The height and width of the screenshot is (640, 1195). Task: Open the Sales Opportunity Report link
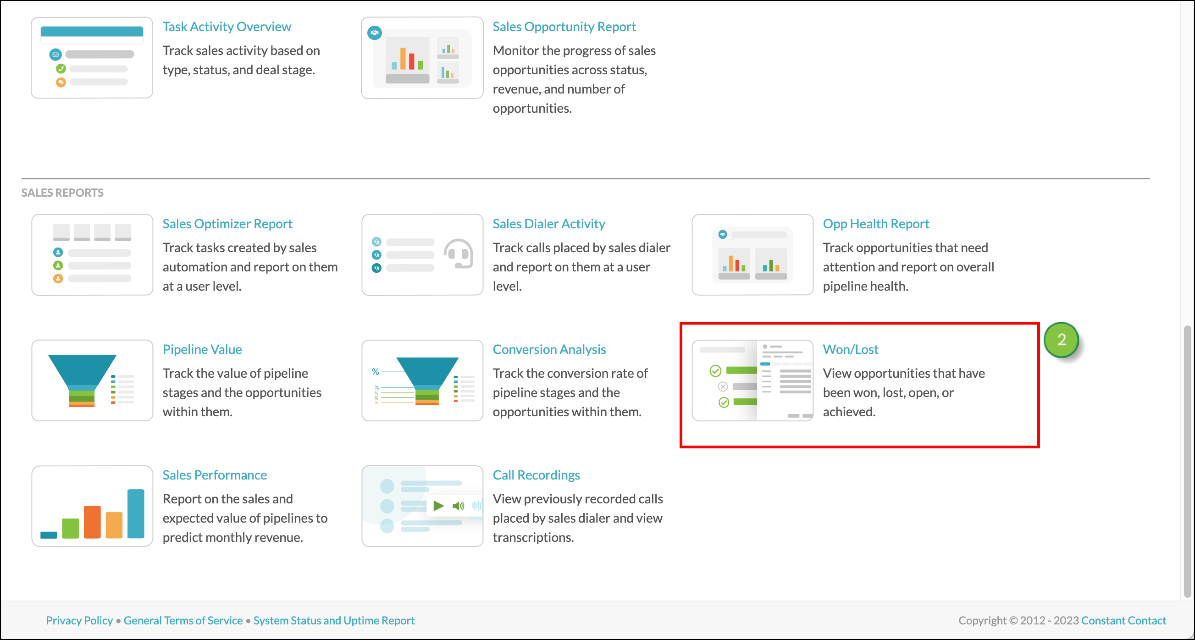(564, 27)
